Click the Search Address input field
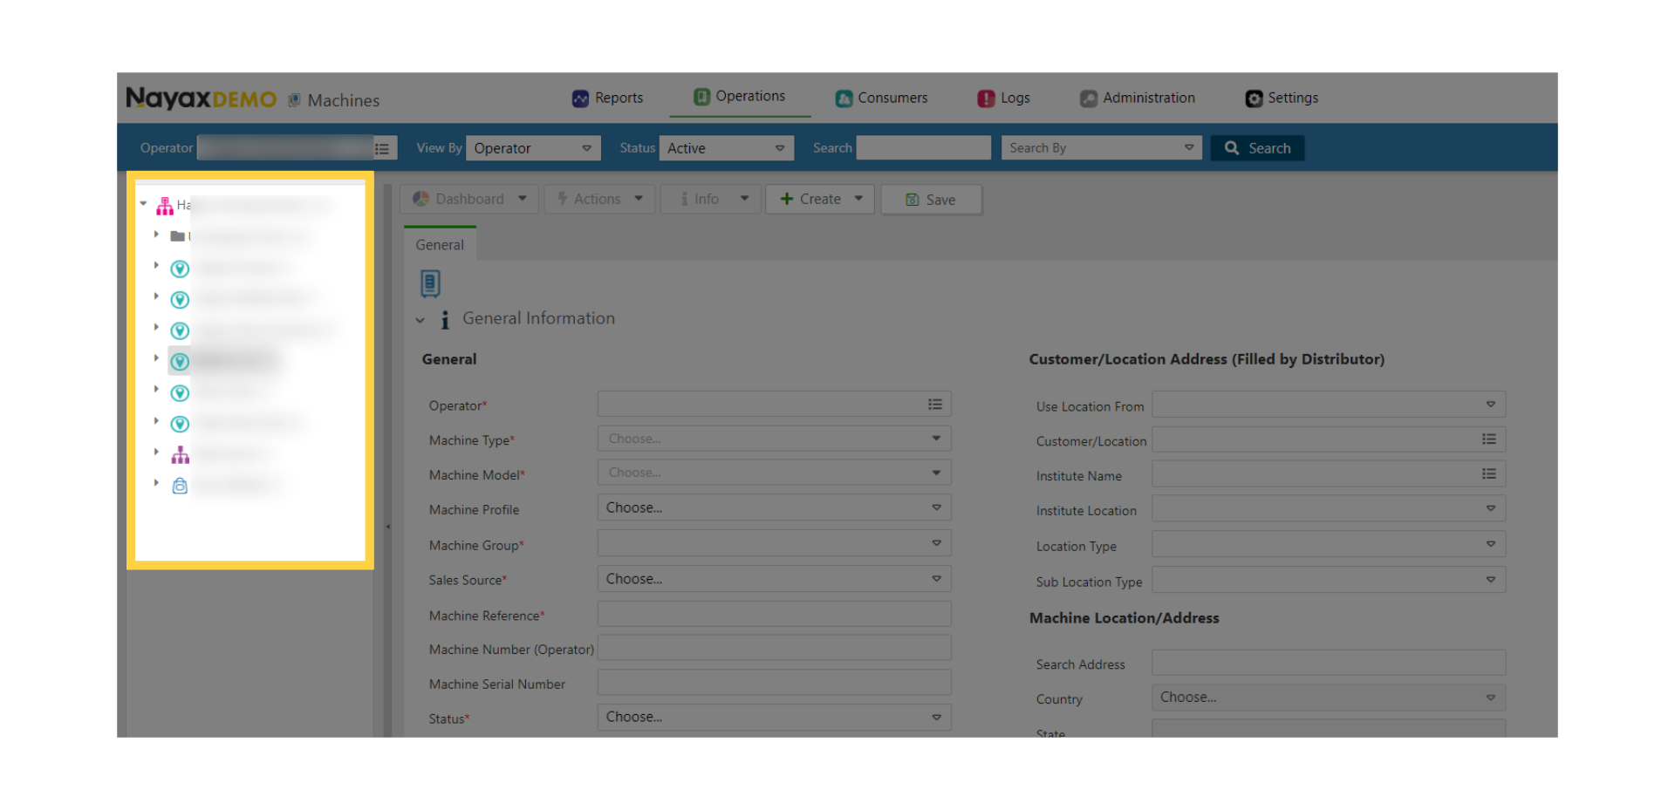This screenshot has width=1675, height=810. [x=1329, y=663]
